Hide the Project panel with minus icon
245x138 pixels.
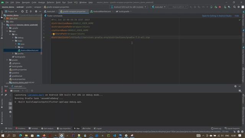(x=40, y=11)
